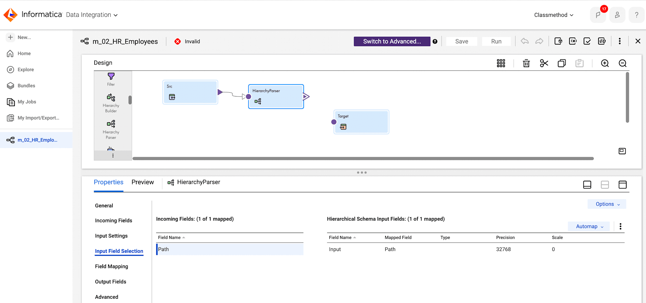Click the canvas horizontal scrollbar
646x303 pixels.
tap(363, 158)
